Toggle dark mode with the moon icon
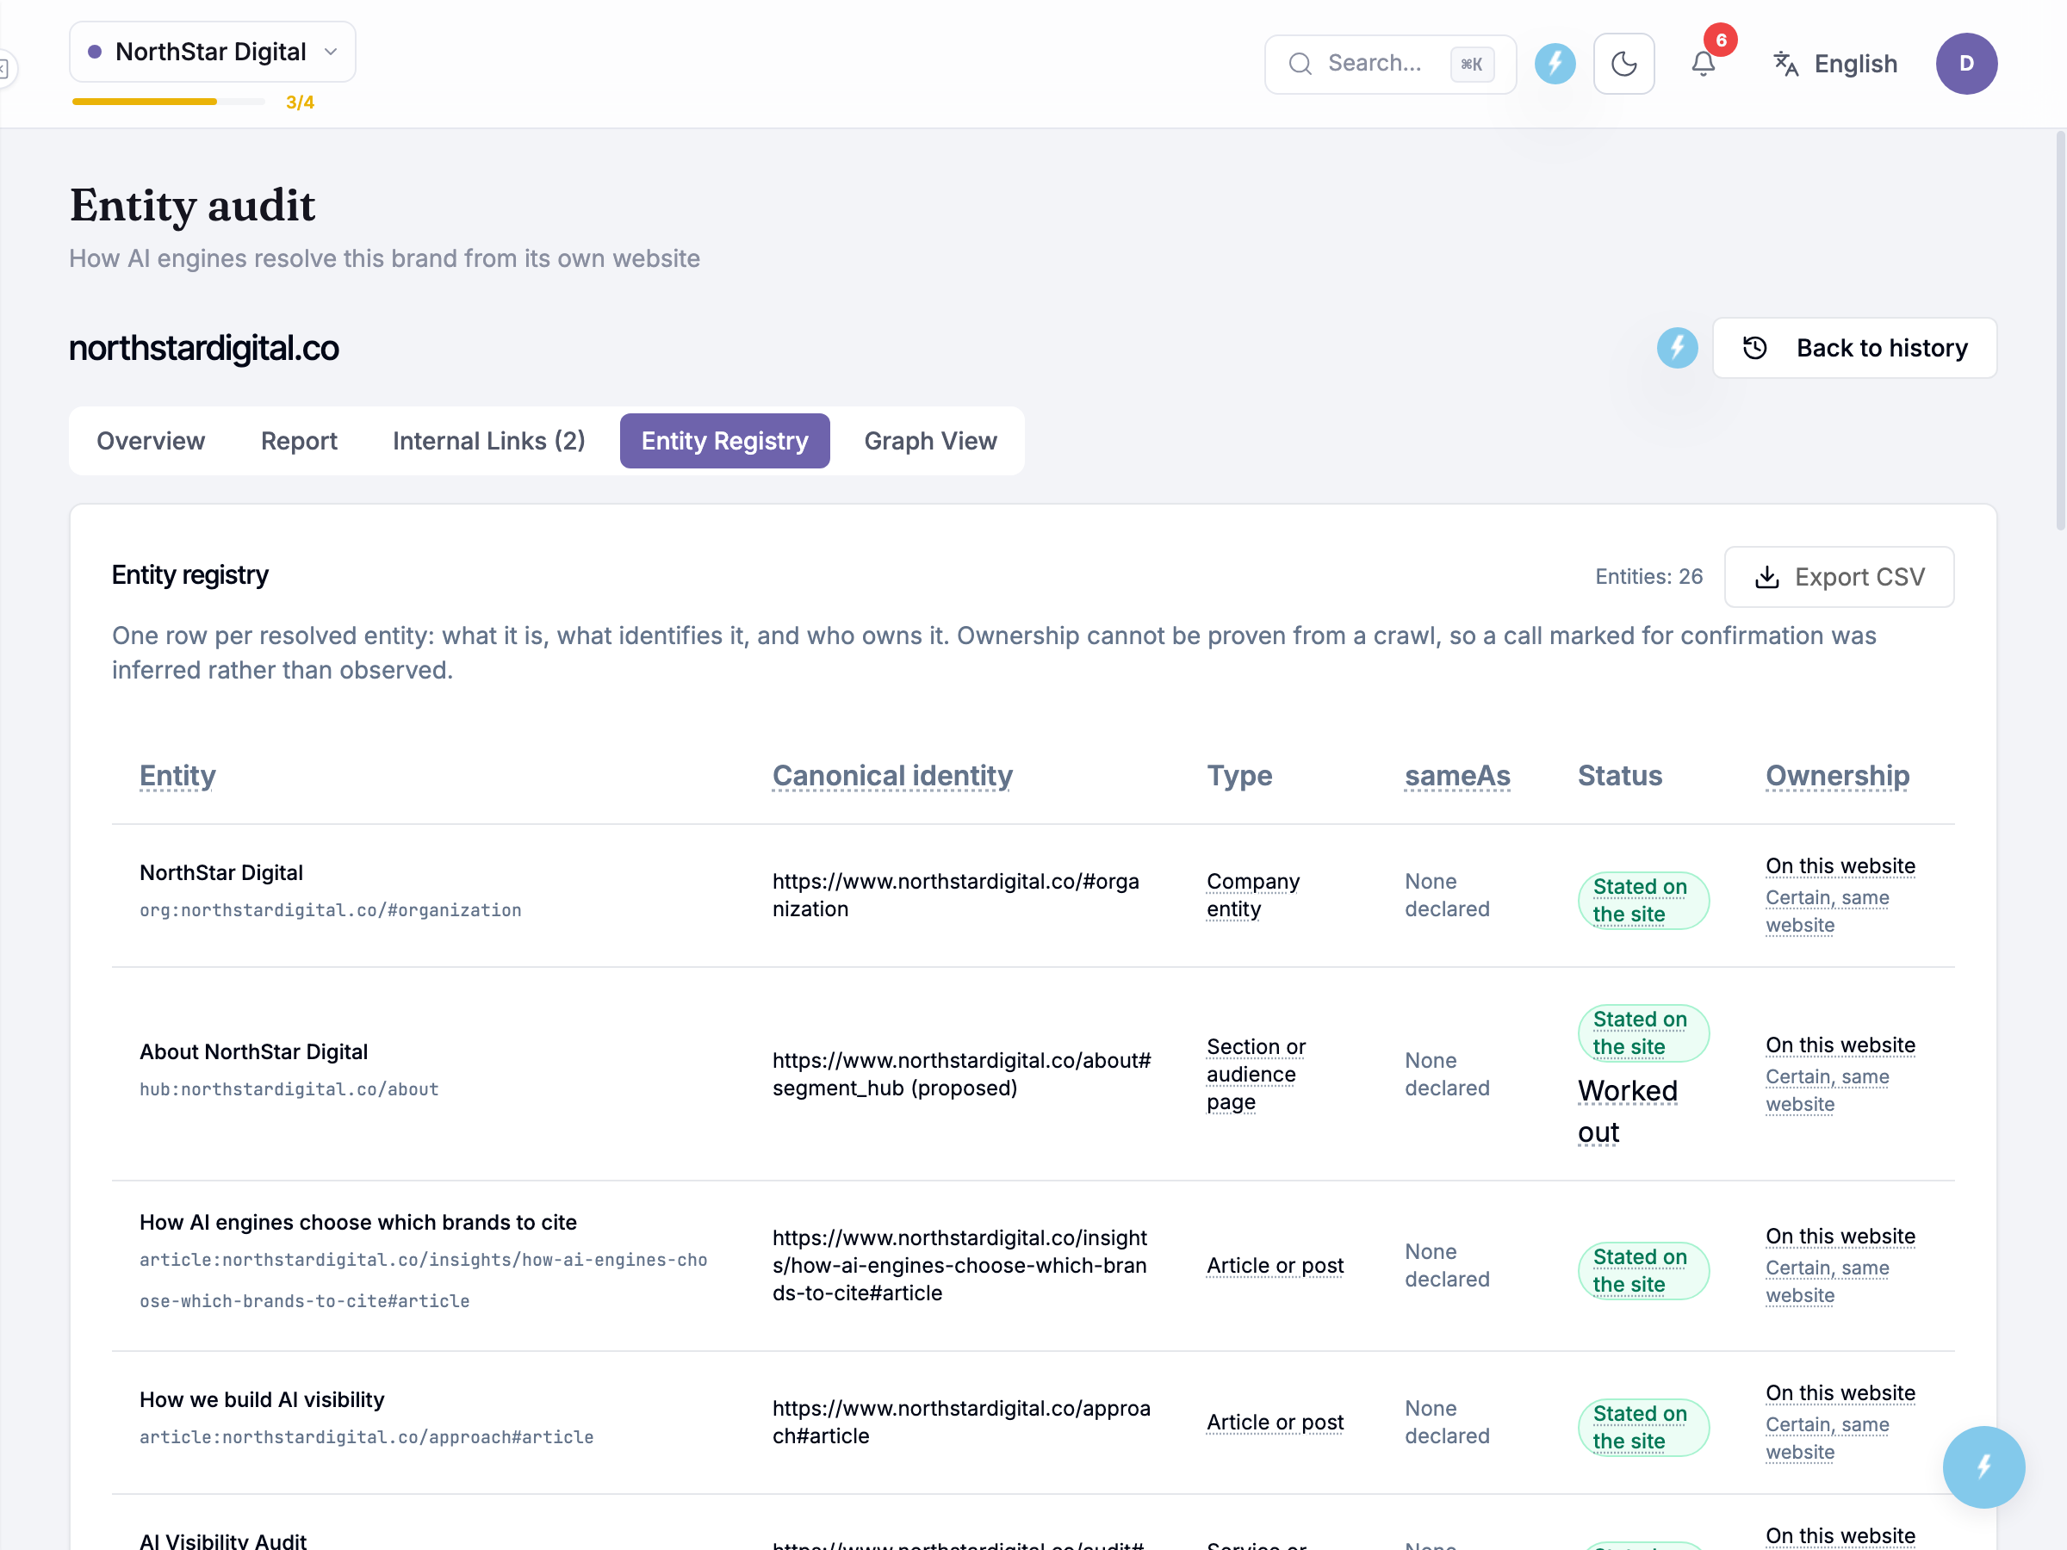This screenshot has height=1550, width=2067. coord(1623,64)
